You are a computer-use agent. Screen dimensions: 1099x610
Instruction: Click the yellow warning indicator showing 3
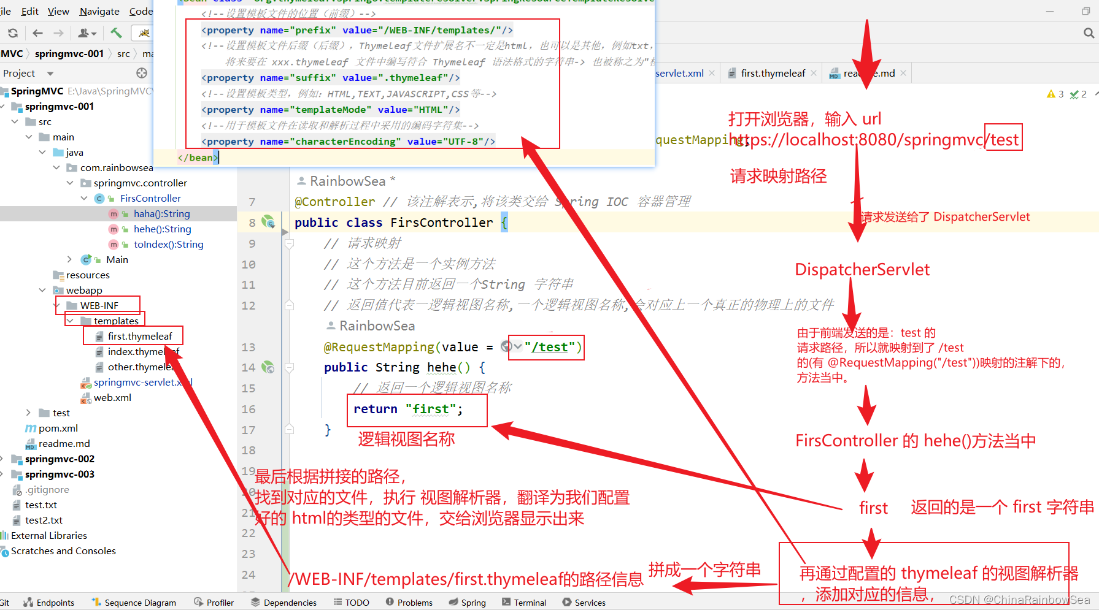click(1055, 94)
